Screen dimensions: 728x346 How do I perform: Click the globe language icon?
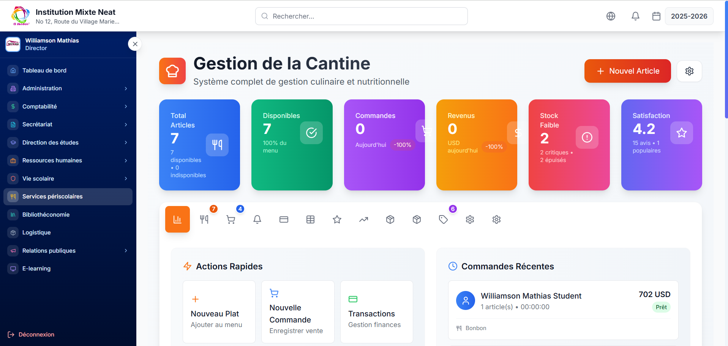611,16
